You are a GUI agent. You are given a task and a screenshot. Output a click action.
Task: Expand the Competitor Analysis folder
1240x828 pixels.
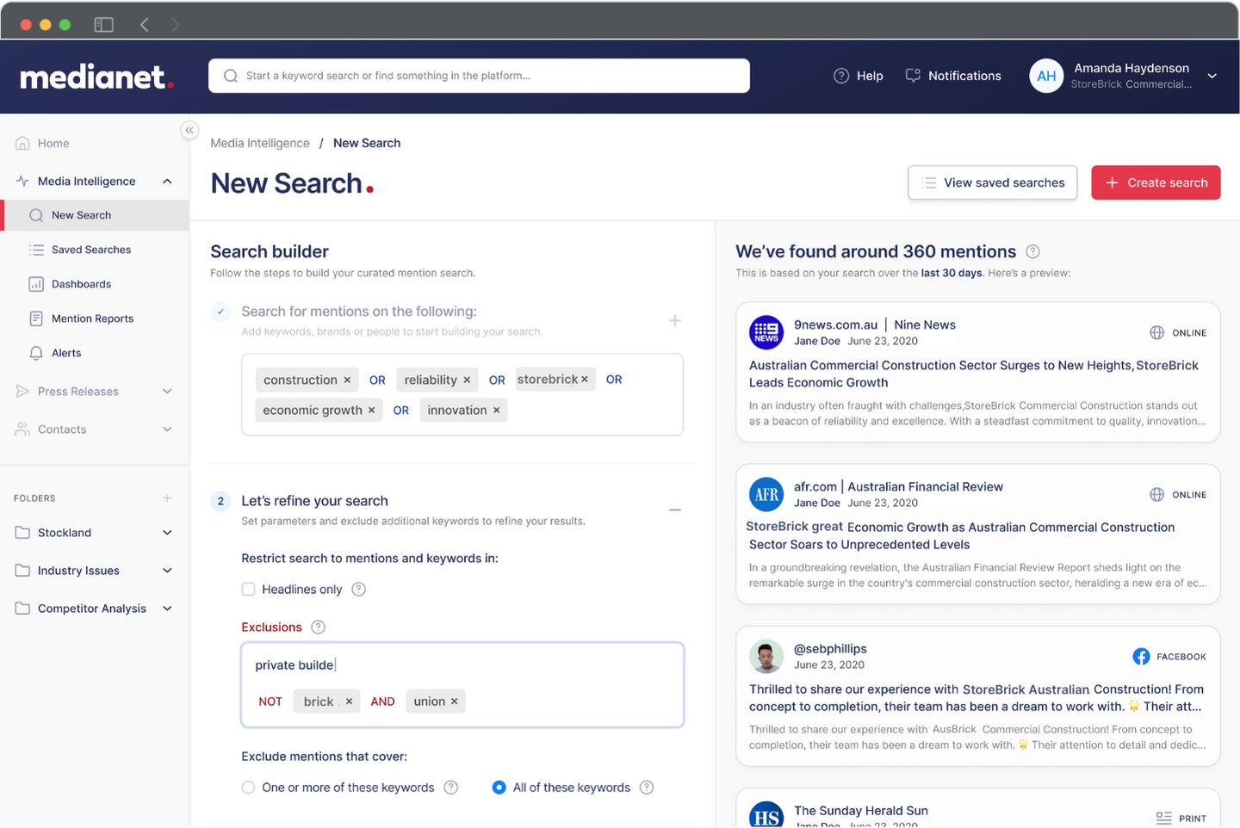[x=167, y=609]
